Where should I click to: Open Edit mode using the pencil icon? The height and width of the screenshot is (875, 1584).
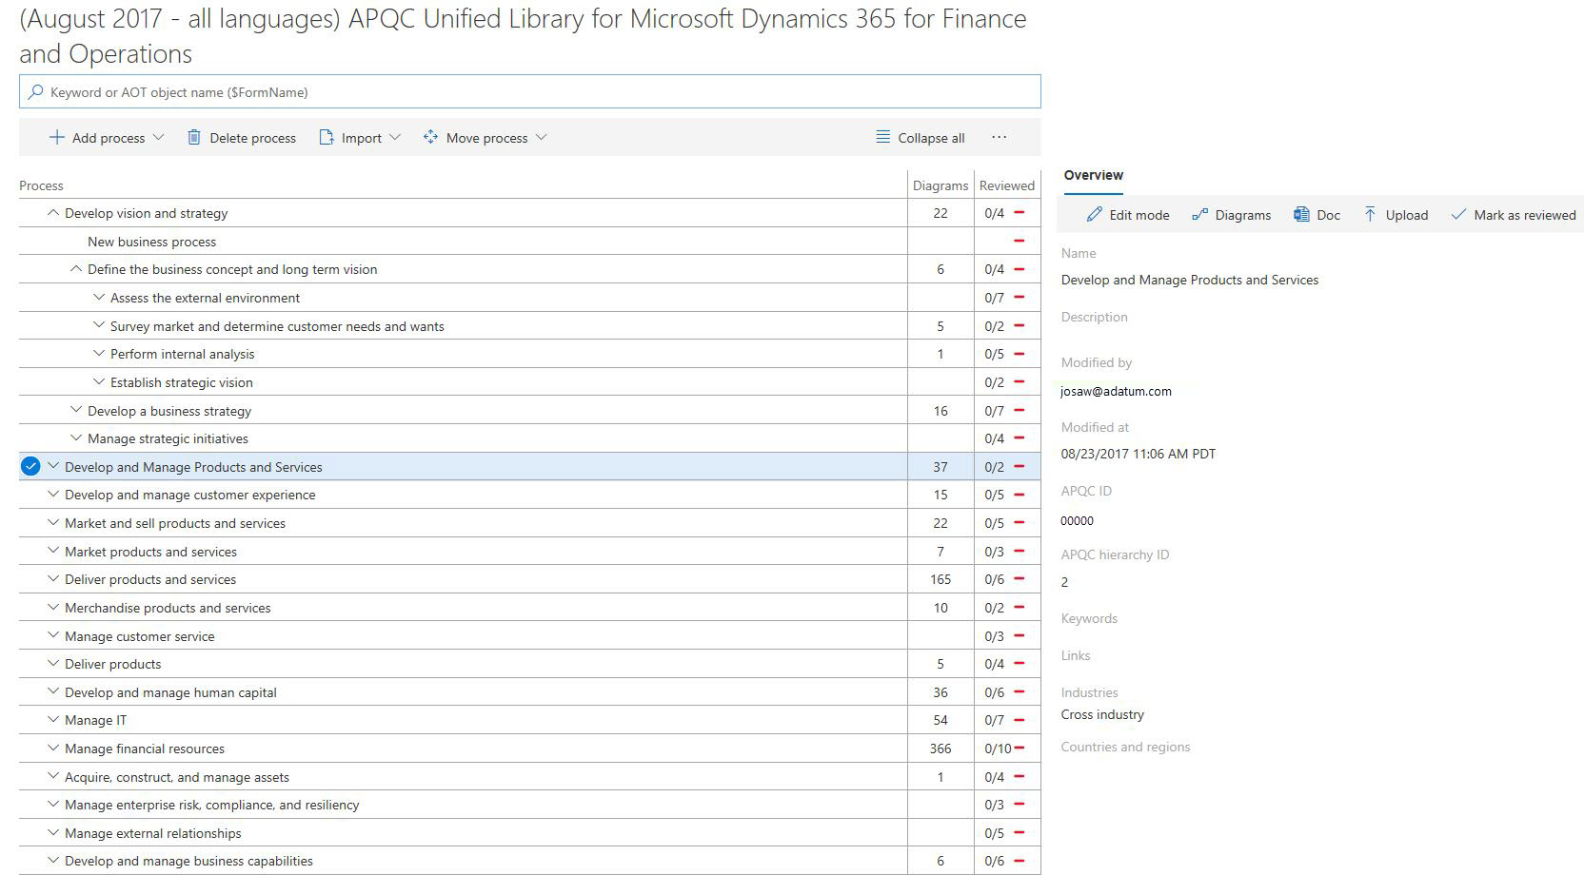tap(1094, 214)
